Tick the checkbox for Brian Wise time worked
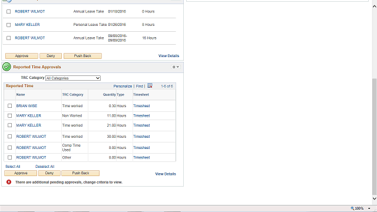The image size is (377, 212). point(10,106)
